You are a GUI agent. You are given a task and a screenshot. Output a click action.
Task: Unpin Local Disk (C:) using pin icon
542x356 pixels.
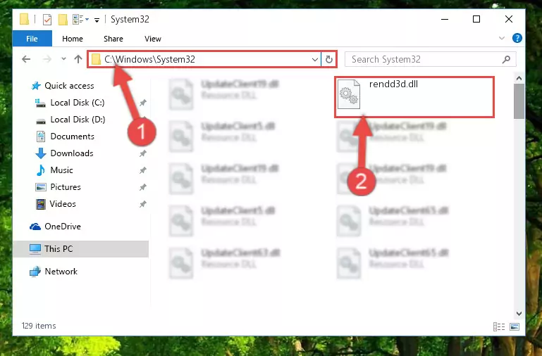142,103
